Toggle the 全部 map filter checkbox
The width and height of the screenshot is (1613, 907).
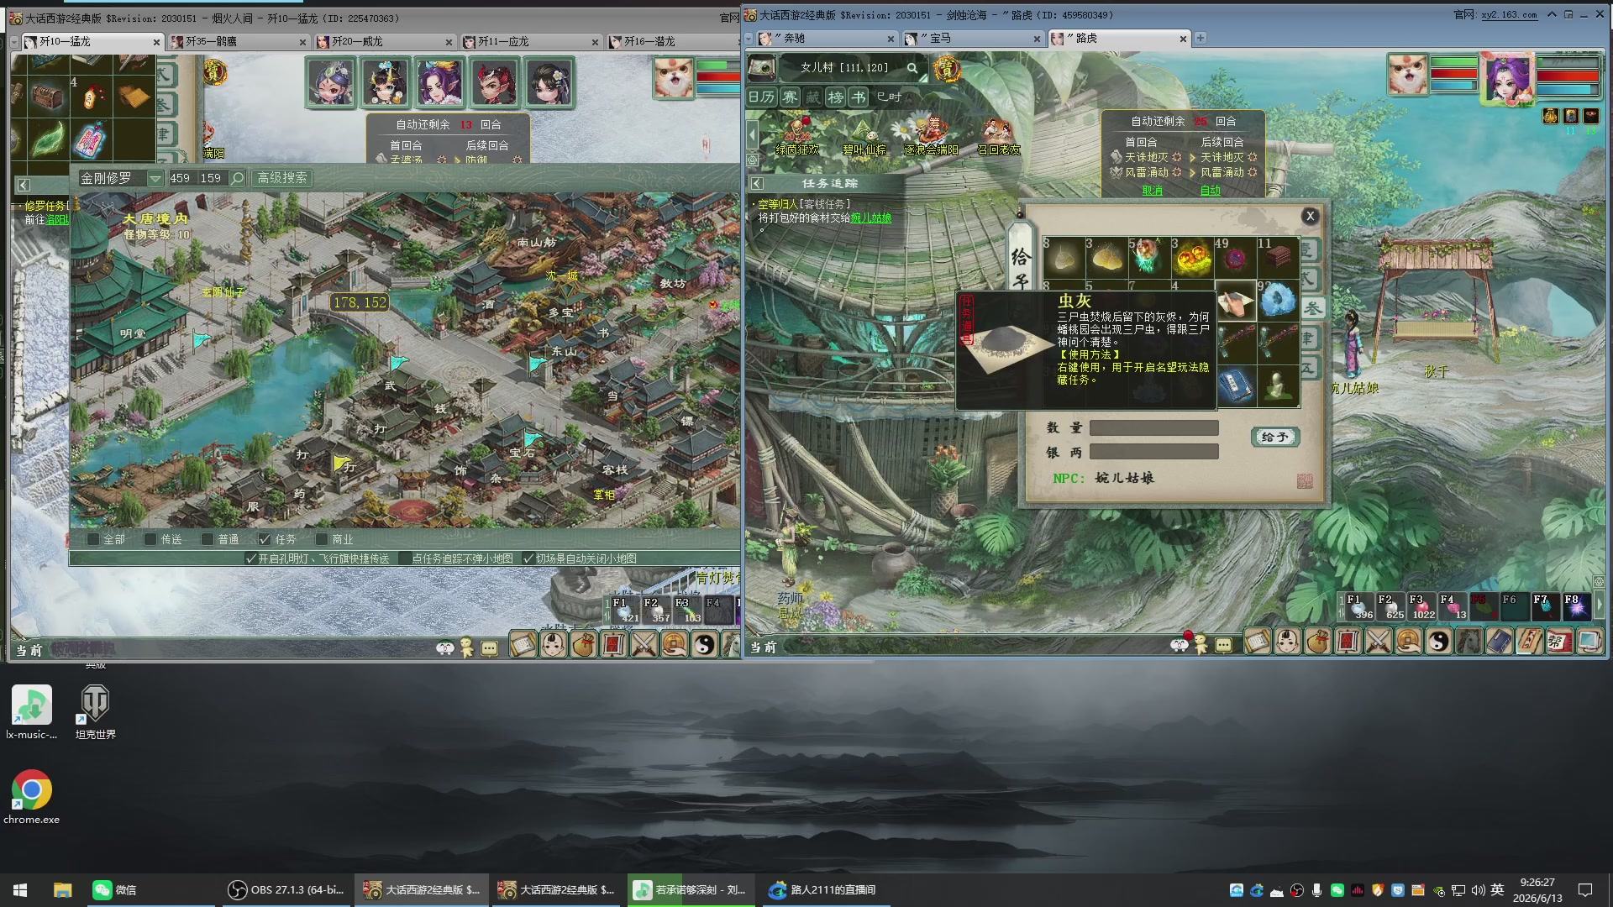coord(93,539)
